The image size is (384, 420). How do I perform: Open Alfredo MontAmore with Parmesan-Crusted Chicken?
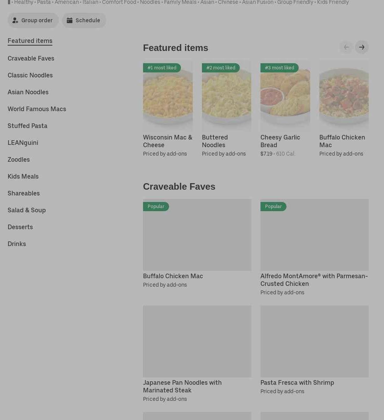pyautogui.click(x=314, y=235)
